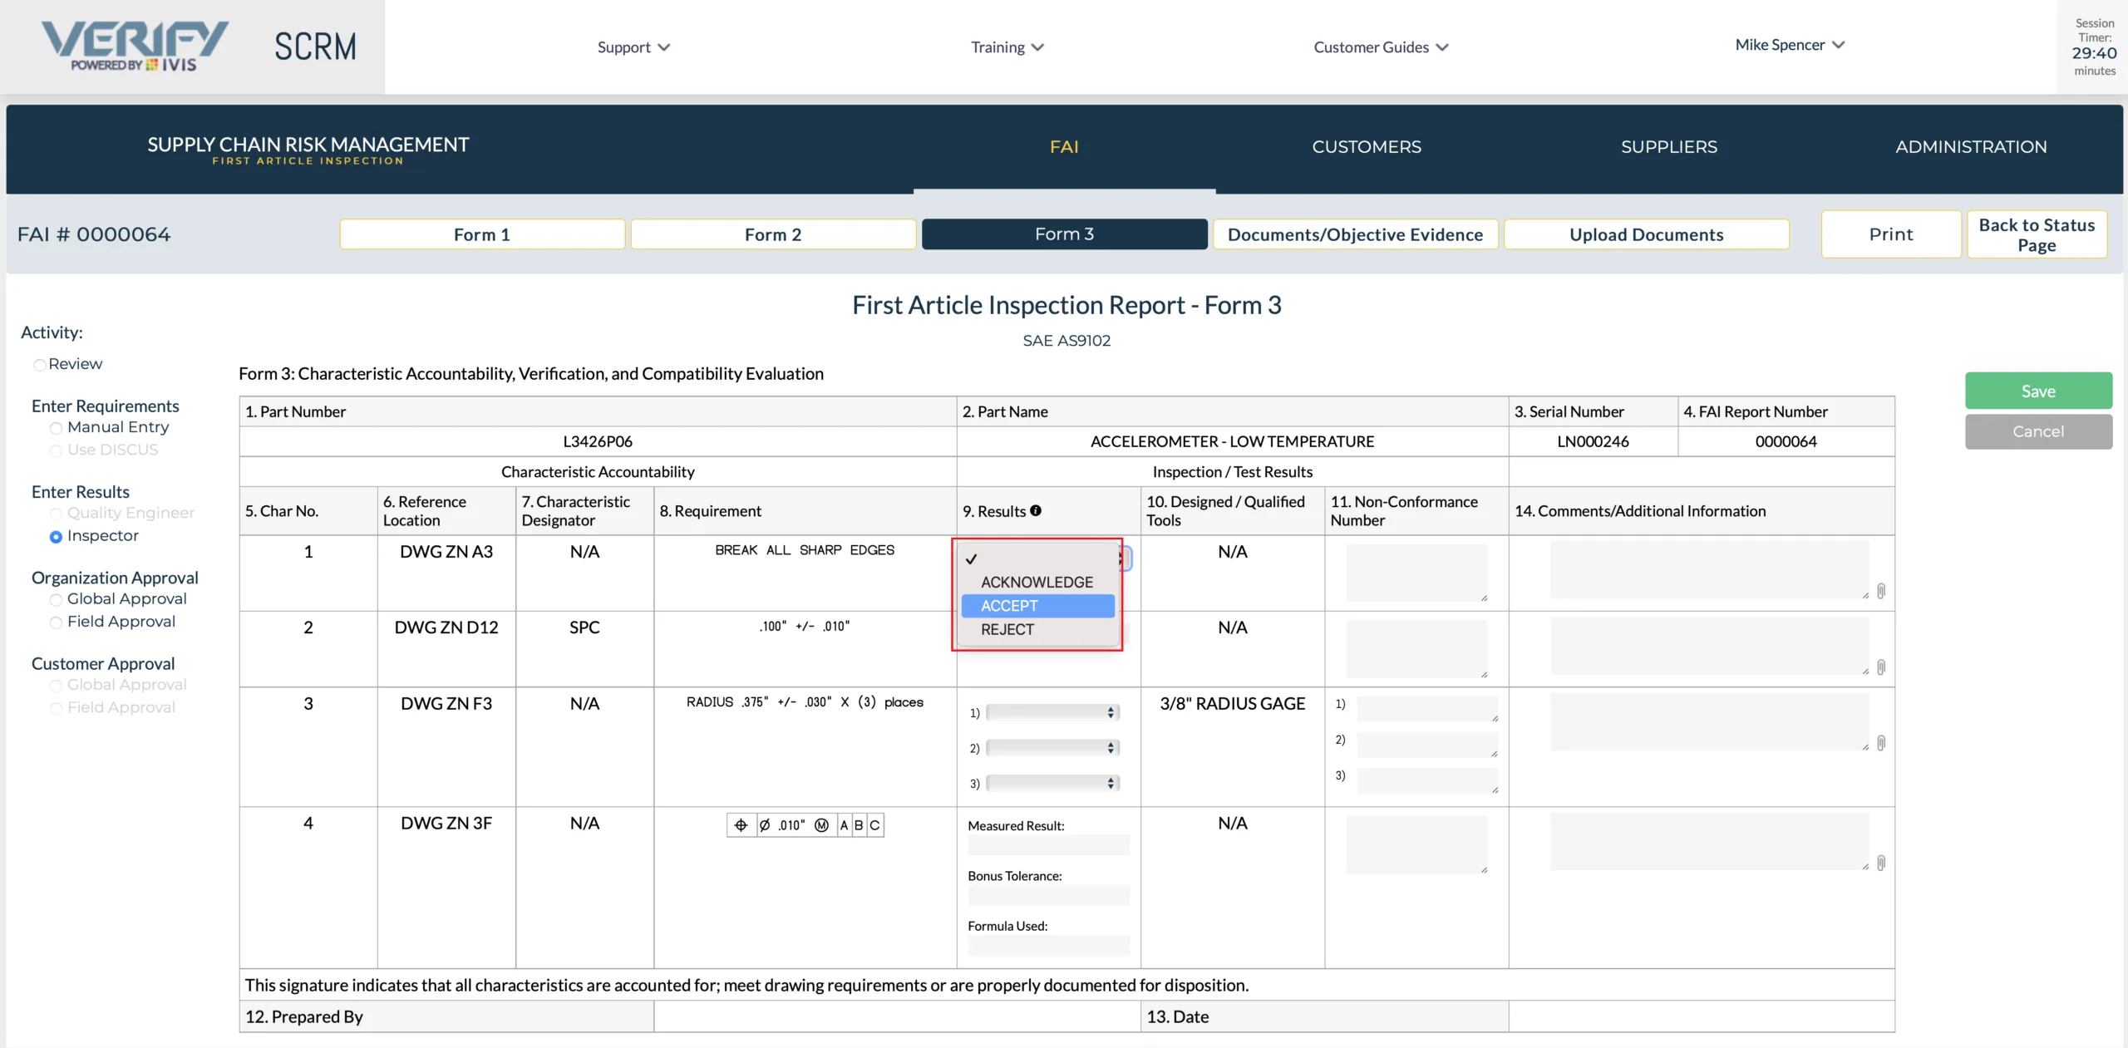The width and height of the screenshot is (2128, 1048).
Task: Select the Review activity radio button
Action: click(x=39, y=365)
